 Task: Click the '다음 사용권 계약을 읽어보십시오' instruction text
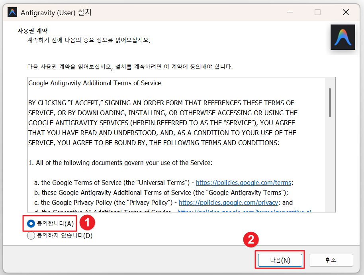click(x=130, y=67)
